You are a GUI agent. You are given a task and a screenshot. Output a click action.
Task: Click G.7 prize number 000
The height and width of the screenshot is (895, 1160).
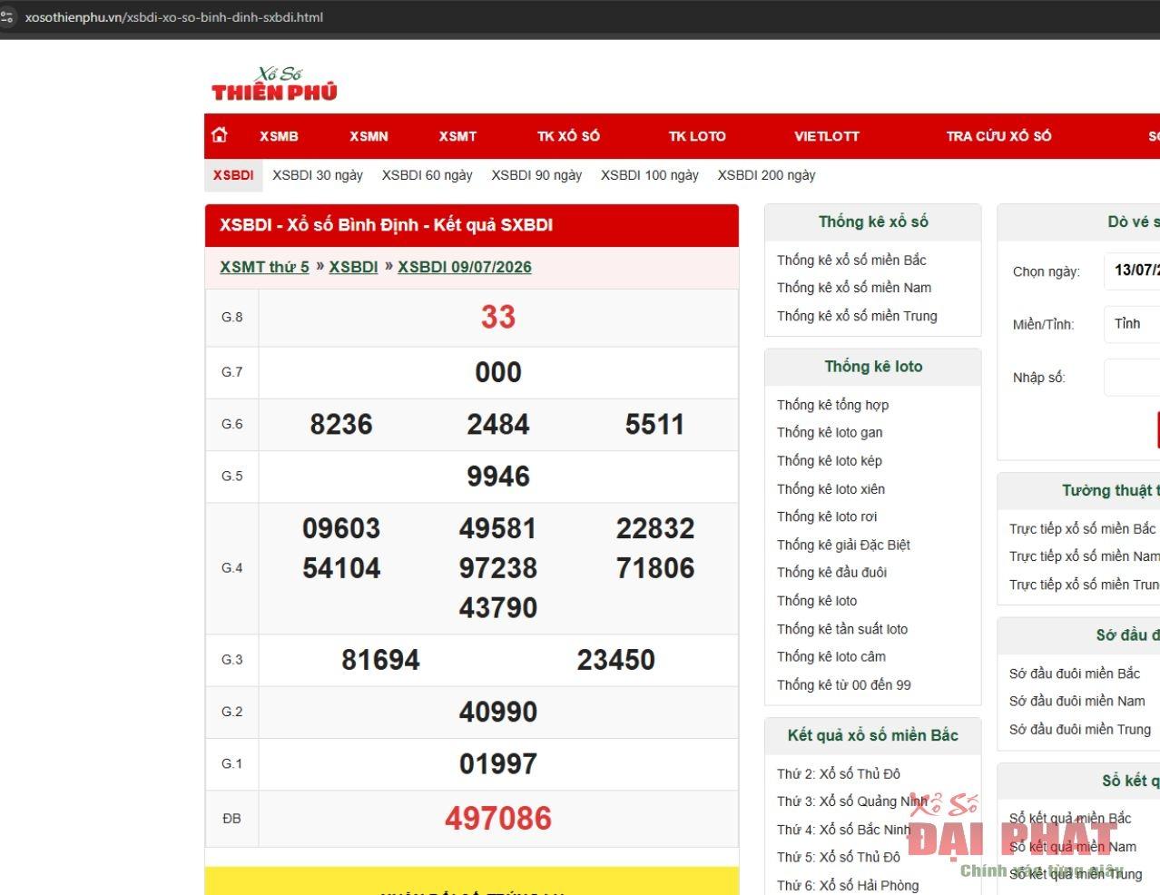click(x=498, y=372)
